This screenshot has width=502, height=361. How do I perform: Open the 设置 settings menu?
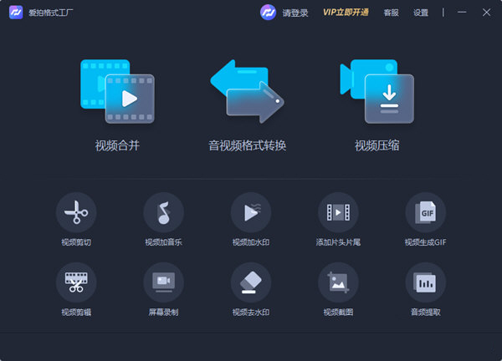421,13
